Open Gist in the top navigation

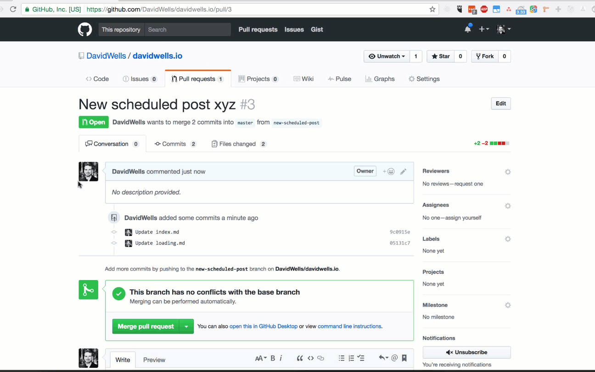click(317, 29)
